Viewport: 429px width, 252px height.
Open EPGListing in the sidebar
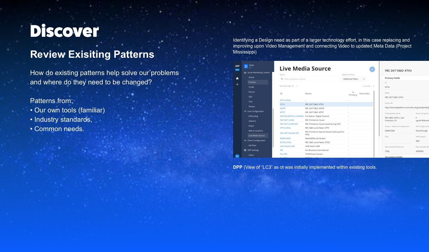point(253,116)
